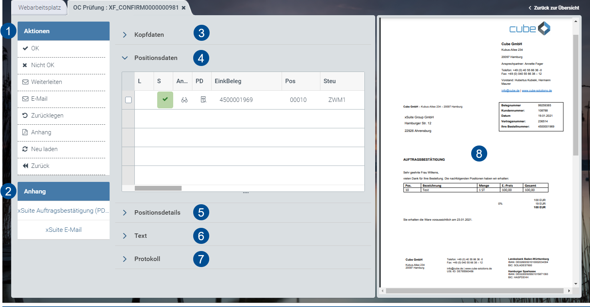Click the green status checkmark in column S
This screenshot has width=590, height=307.
tap(165, 100)
